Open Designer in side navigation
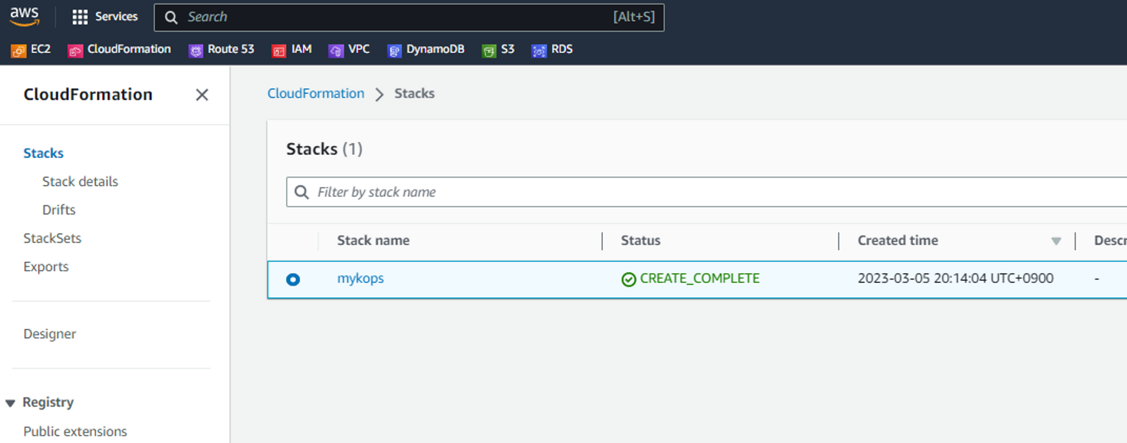 pos(50,334)
